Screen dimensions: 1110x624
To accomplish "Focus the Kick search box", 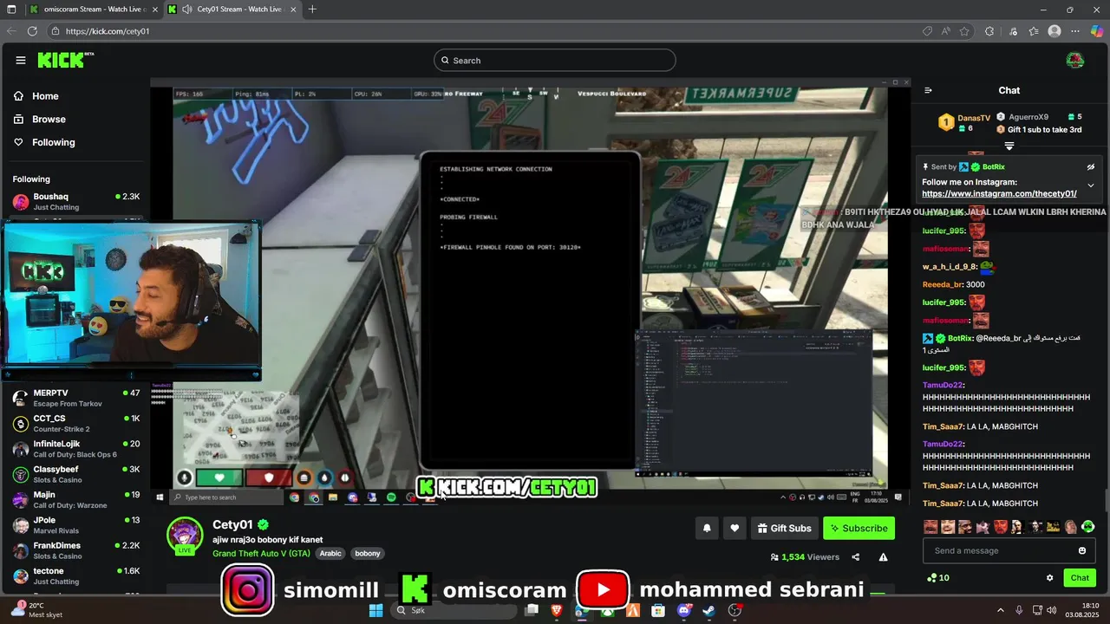I will pos(555,60).
